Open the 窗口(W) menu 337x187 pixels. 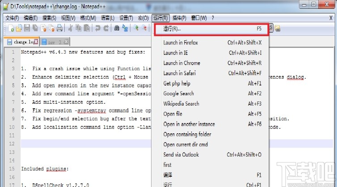click(199, 18)
